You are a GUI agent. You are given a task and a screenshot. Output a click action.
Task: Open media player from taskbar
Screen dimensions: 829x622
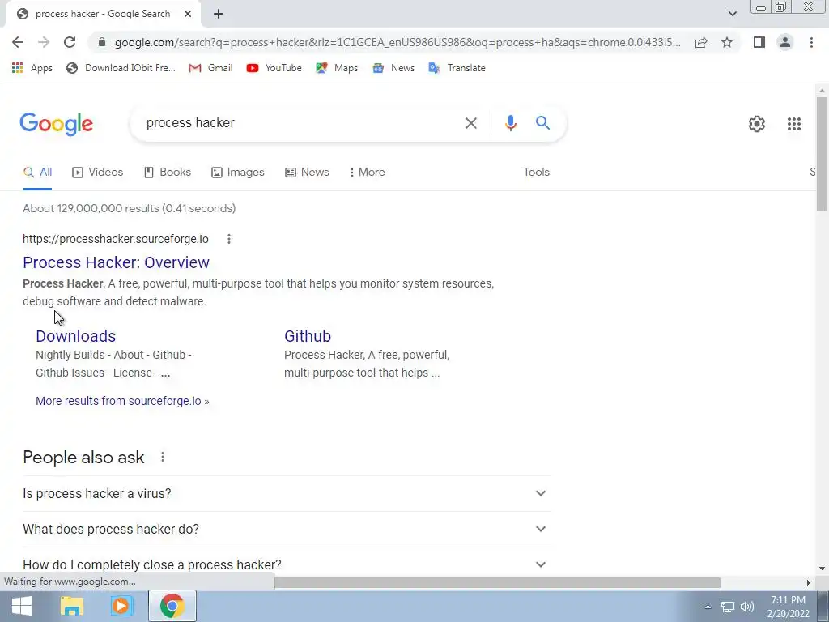(x=121, y=606)
